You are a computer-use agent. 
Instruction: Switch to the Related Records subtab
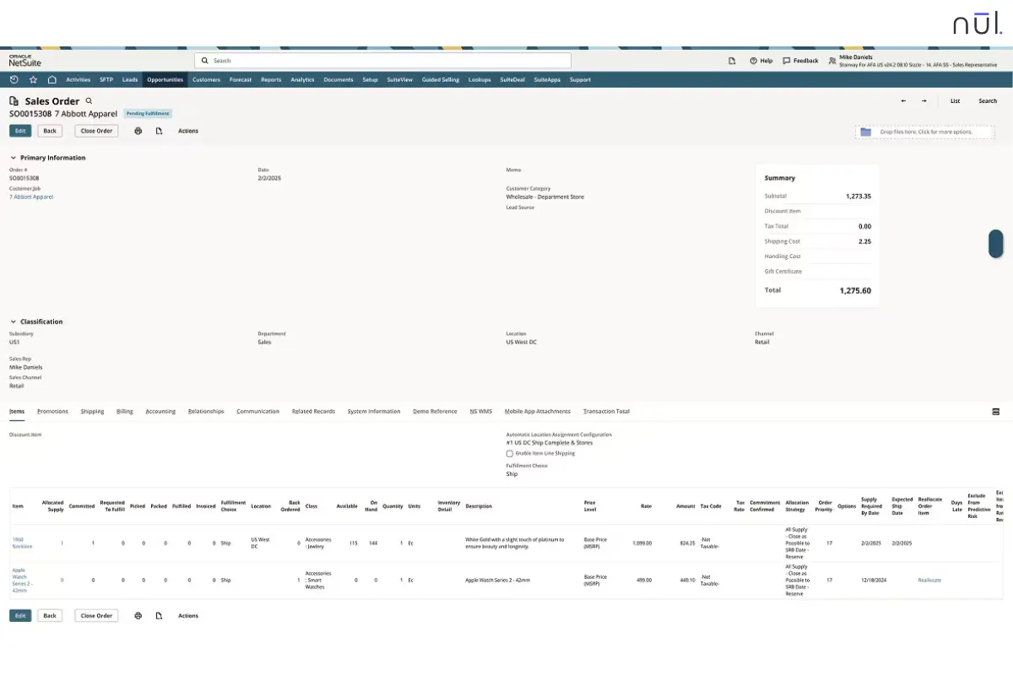313,412
